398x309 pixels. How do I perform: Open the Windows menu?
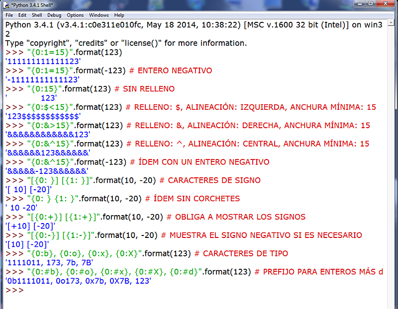click(x=98, y=15)
